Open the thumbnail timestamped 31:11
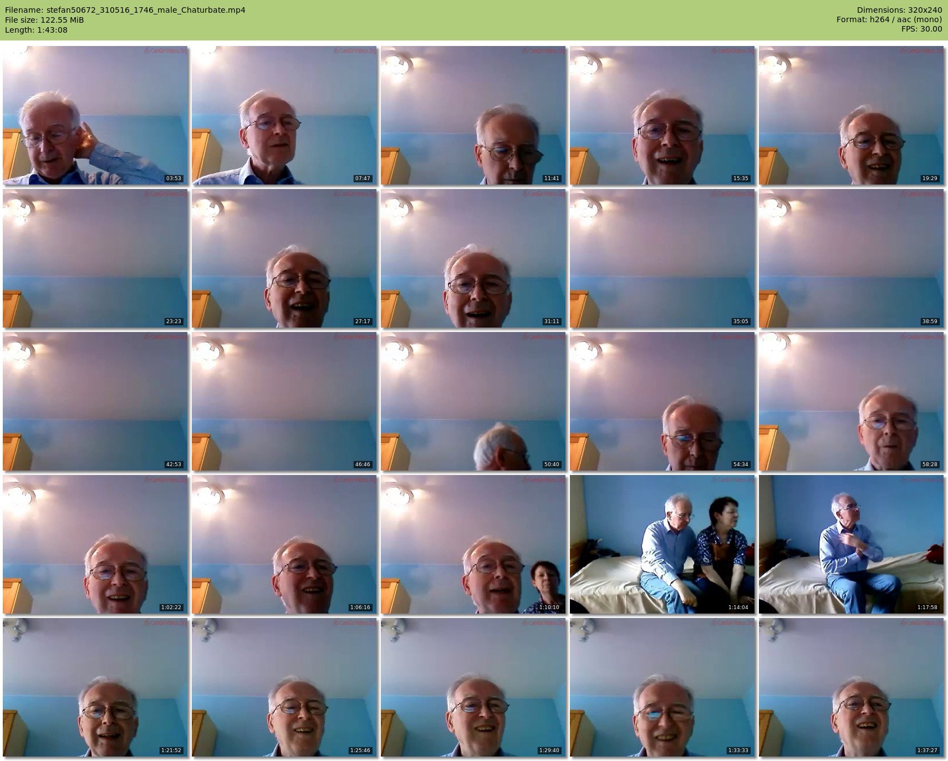 [x=473, y=258]
